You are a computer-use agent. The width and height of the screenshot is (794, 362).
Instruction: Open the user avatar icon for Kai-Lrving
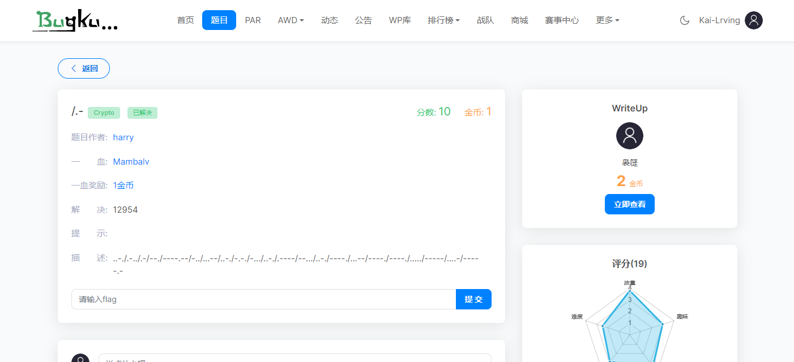click(753, 20)
